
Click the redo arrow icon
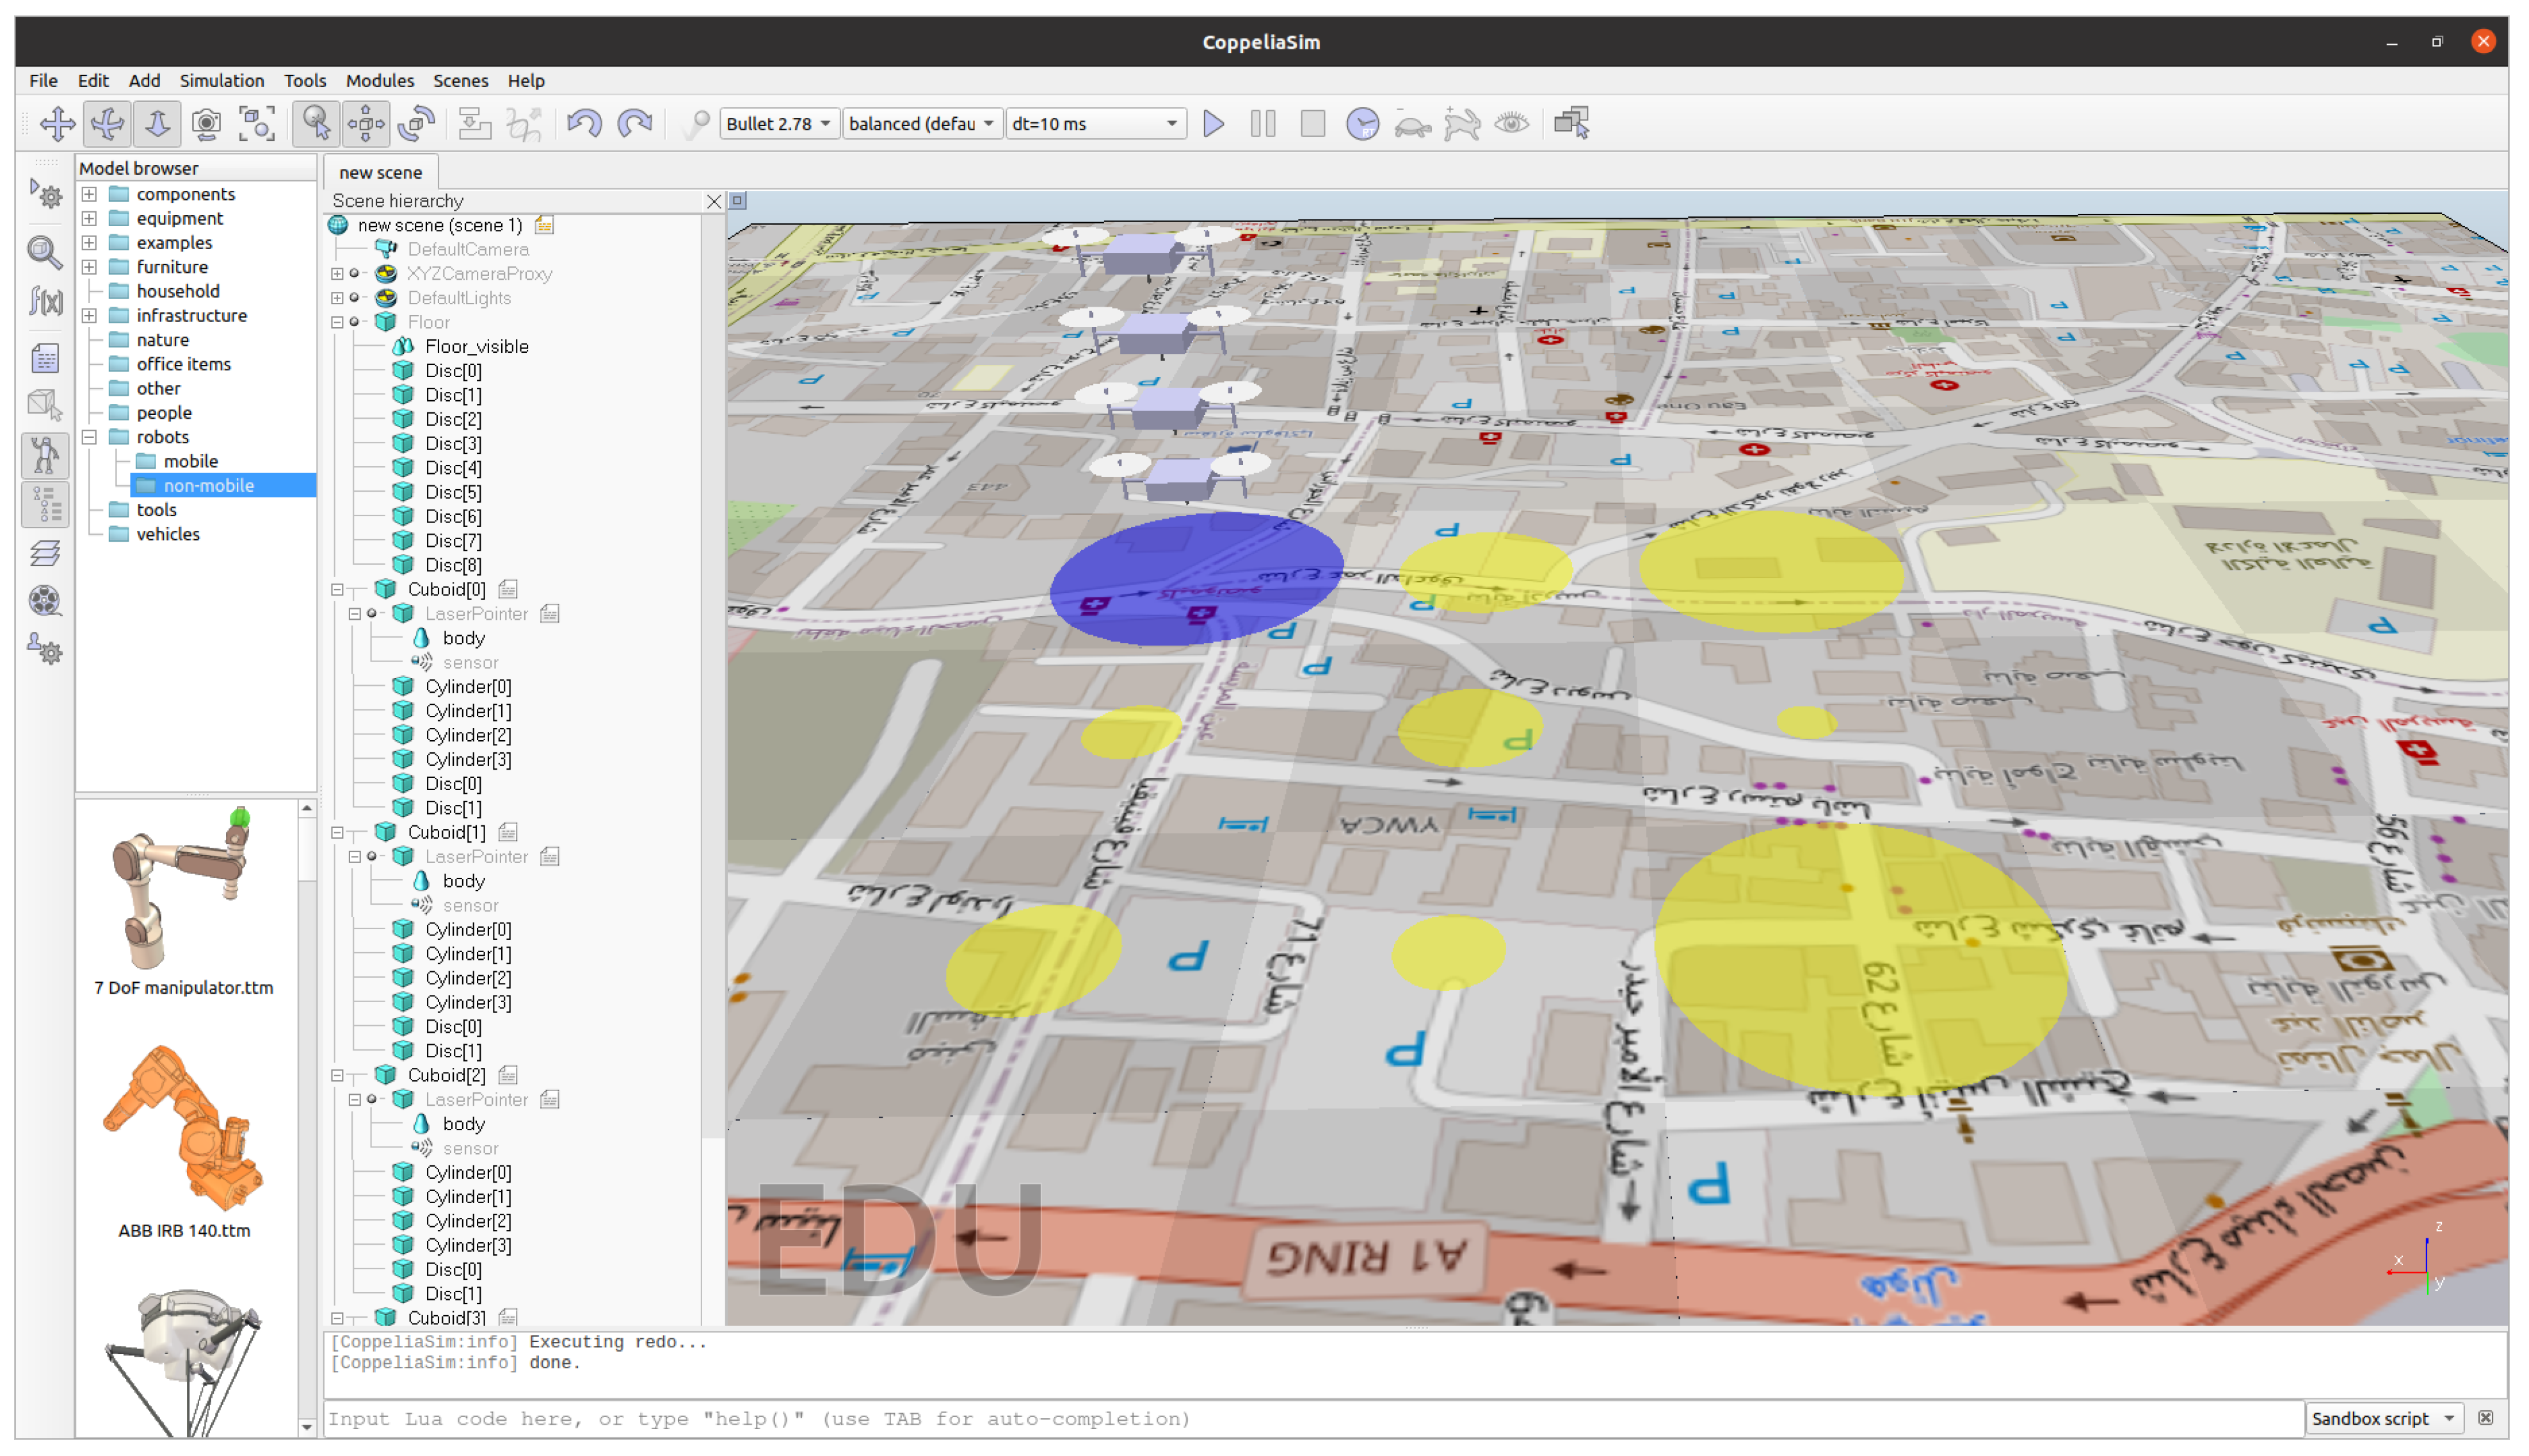coord(635,124)
